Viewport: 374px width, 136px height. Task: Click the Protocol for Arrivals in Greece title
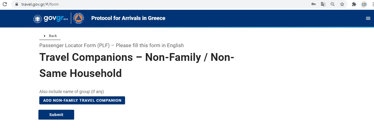click(x=128, y=18)
